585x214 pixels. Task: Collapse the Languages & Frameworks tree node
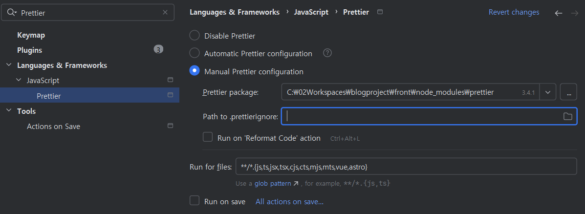pyautogui.click(x=9, y=65)
